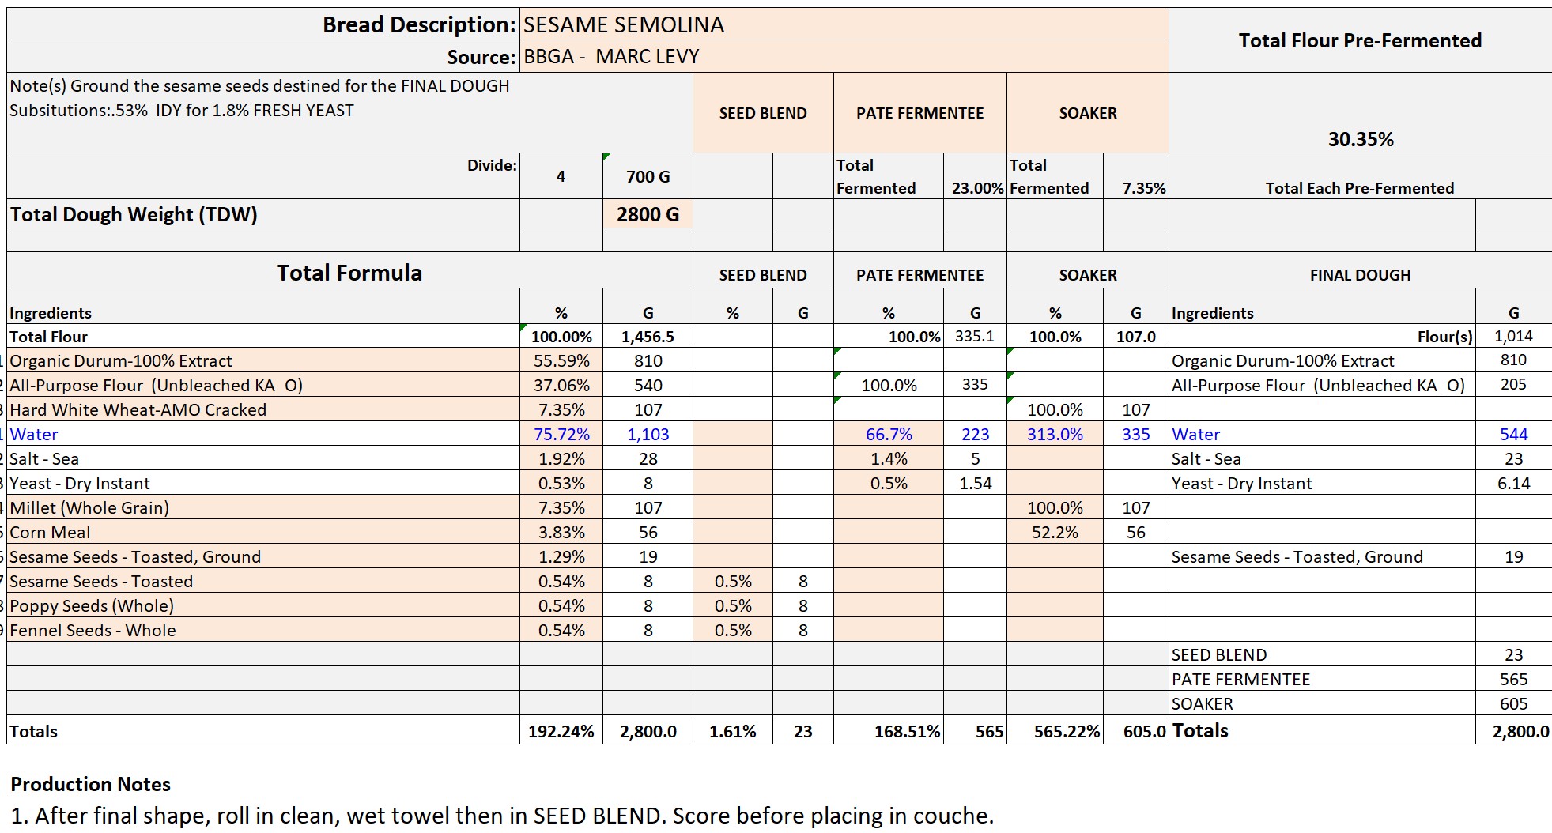Screen dimensions: 1552x833
Task: Select the 700 G divide weight cell
Action: 648,177
